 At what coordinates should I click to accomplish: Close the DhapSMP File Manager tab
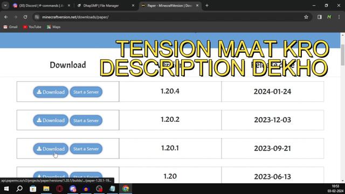point(133,5)
